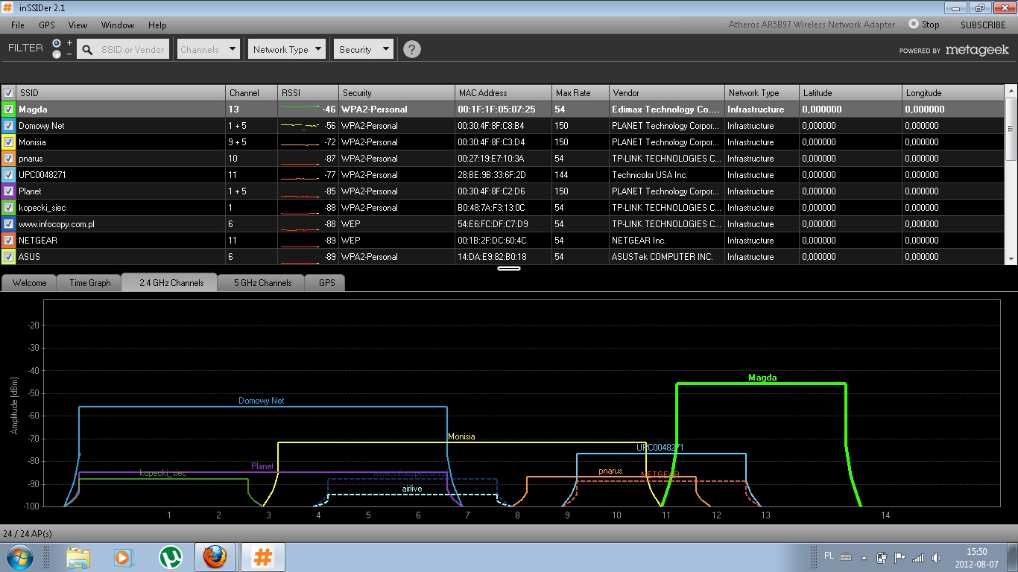Viewport: 1018px width, 572px height.
Task: Click the volume speaker tray icon
Action: click(936, 557)
